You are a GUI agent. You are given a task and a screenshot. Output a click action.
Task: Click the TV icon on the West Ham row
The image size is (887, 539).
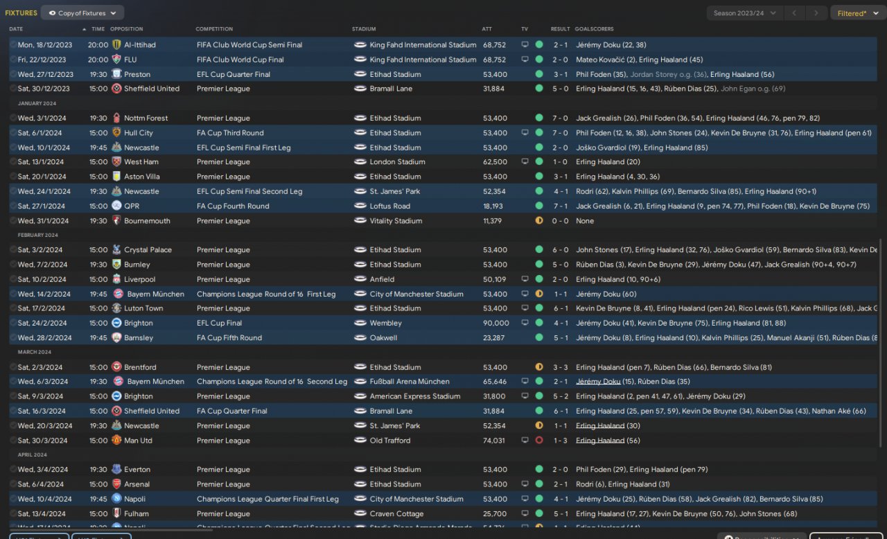click(x=525, y=162)
